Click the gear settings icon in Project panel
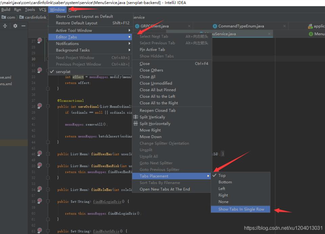This screenshot has width=325, height=234. [15, 26]
